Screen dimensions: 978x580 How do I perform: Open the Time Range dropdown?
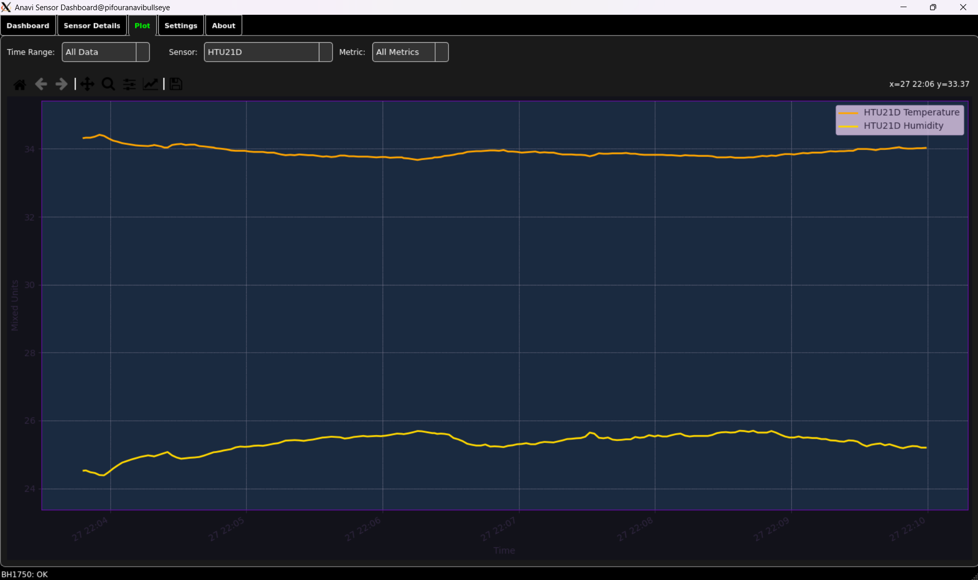[106, 52]
